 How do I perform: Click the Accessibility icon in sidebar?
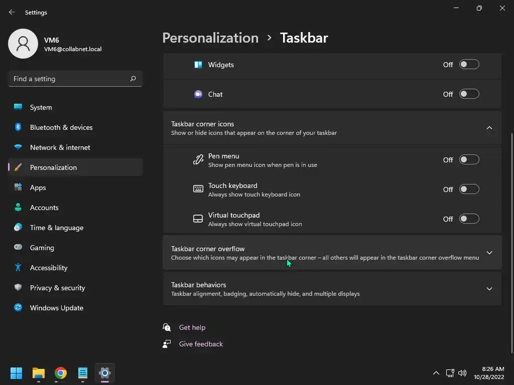coord(18,268)
